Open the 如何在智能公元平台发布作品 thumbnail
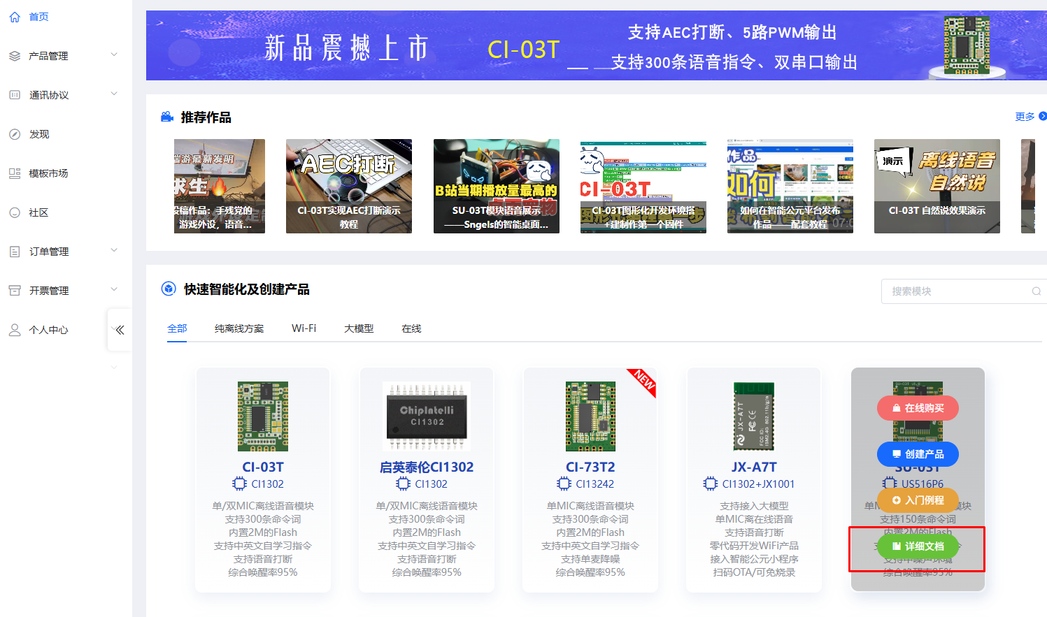 click(x=790, y=186)
